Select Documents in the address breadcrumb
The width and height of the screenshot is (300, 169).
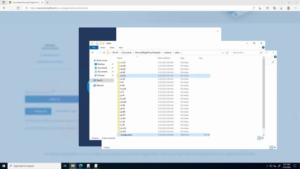[x=127, y=53]
